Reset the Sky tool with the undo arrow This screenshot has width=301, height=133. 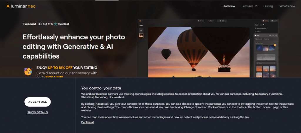point(273,35)
